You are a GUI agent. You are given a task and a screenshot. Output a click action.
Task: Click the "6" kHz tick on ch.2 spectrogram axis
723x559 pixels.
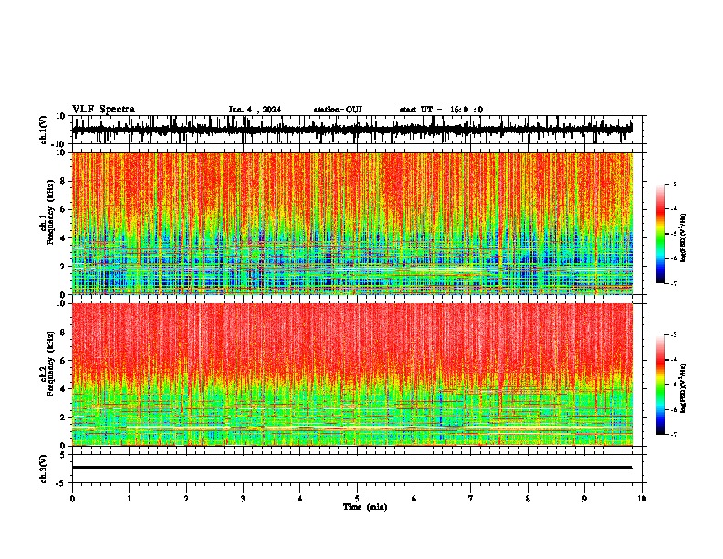pos(65,360)
